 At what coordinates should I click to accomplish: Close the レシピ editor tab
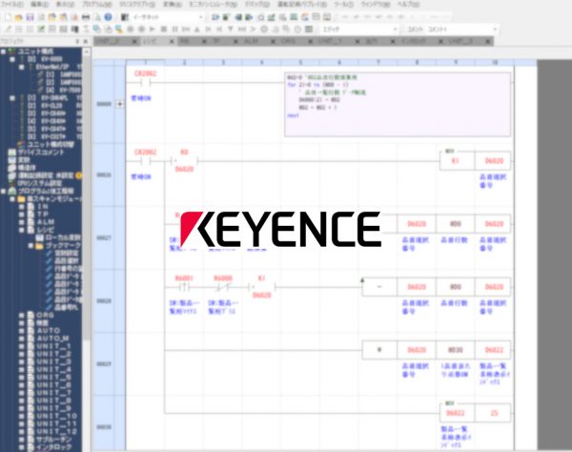172,42
